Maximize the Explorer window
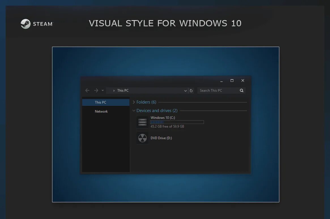The width and height of the screenshot is (330, 219). [x=232, y=80]
